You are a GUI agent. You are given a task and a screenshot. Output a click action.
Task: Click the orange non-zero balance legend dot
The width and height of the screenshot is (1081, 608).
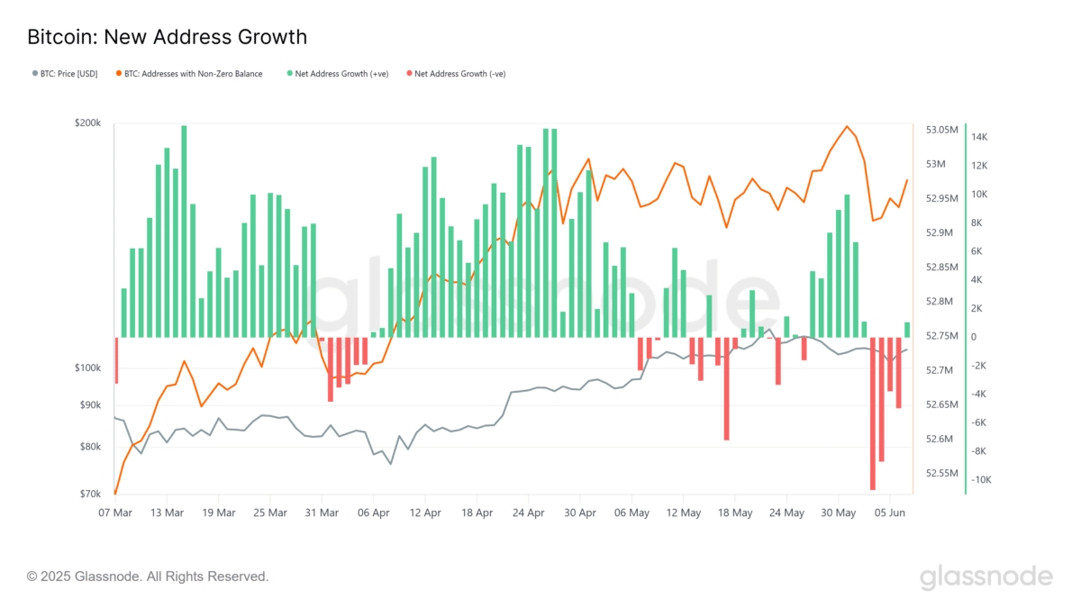119,74
